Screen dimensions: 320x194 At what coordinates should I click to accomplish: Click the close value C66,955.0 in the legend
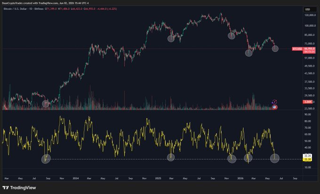89,9
